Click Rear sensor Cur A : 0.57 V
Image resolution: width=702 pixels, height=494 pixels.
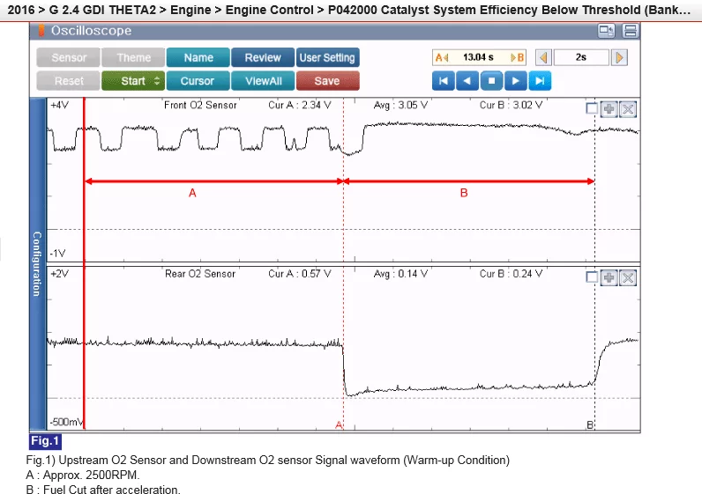[x=300, y=274]
